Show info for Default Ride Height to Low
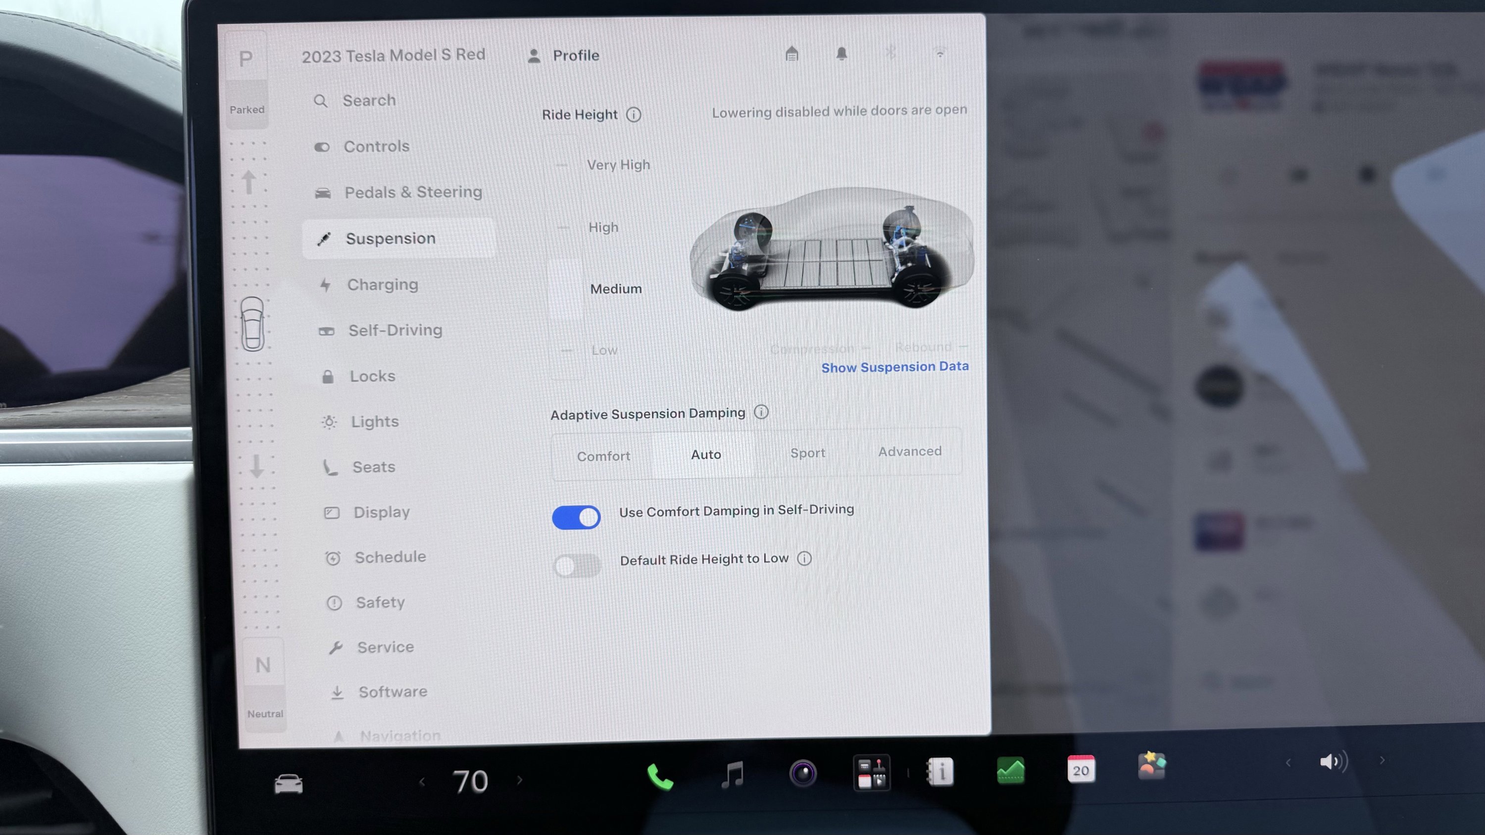The height and width of the screenshot is (835, 1485). 804,558
